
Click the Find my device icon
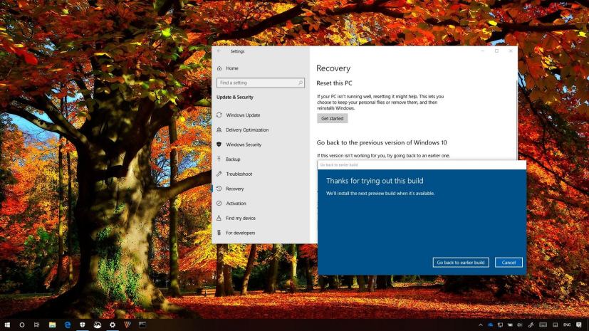[219, 218]
